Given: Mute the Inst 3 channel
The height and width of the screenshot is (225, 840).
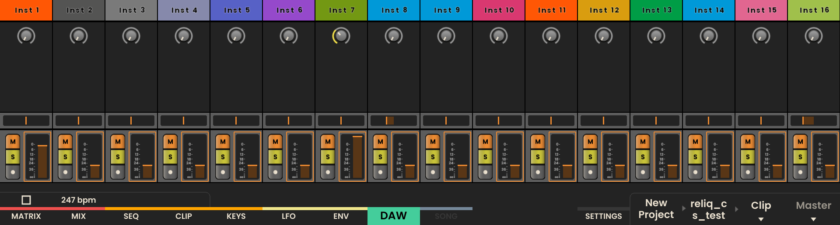Looking at the screenshot, I should click(118, 142).
